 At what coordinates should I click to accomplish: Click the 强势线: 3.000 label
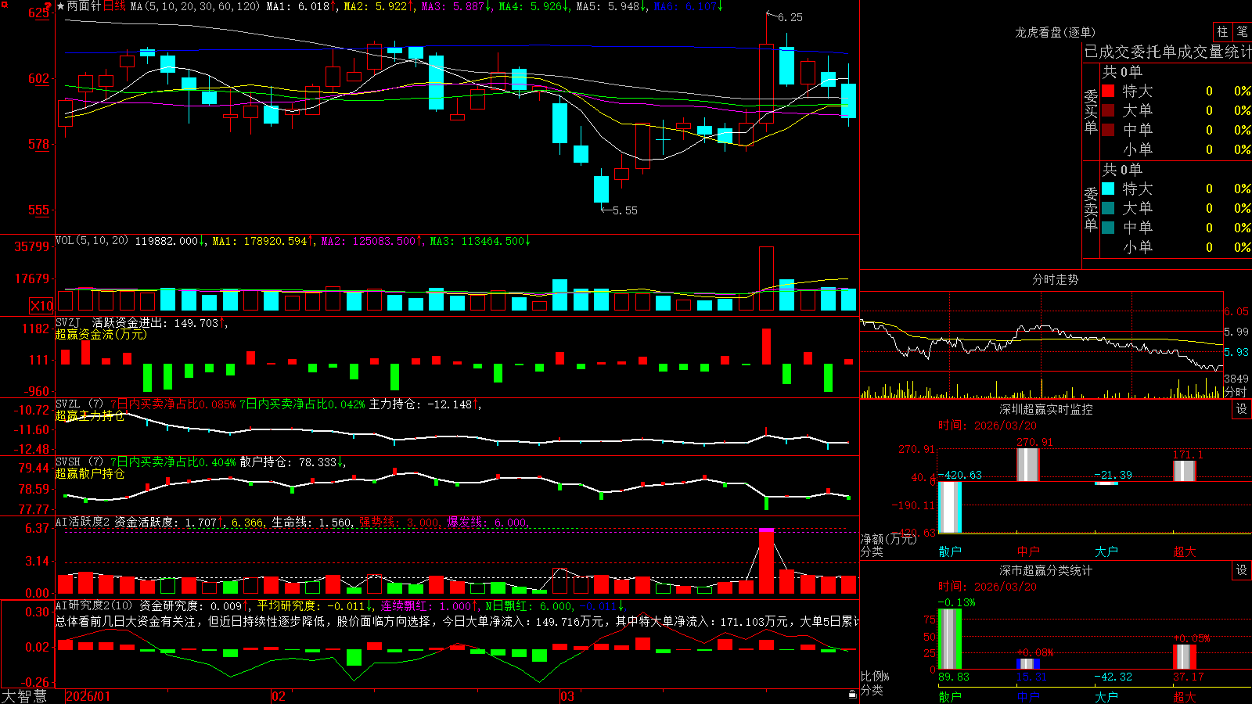(x=399, y=523)
